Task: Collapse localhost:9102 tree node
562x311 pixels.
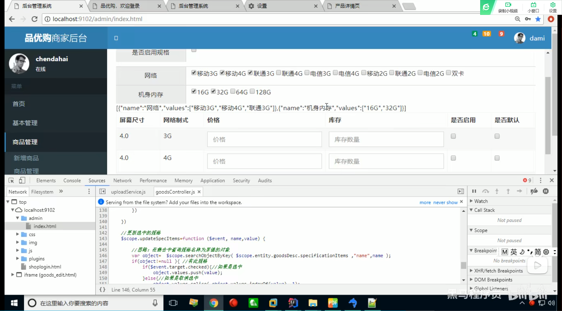Action: point(13,210)
